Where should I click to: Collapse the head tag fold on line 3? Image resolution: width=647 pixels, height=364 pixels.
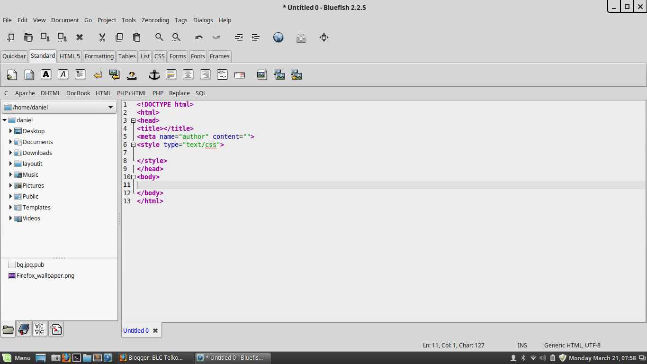tap(133, 121)
